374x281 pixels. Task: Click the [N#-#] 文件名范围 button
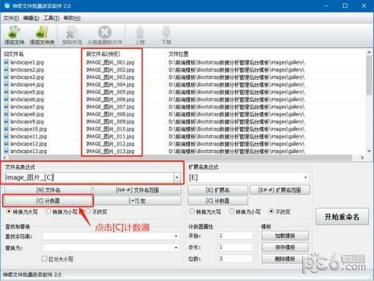click(137, 190)
